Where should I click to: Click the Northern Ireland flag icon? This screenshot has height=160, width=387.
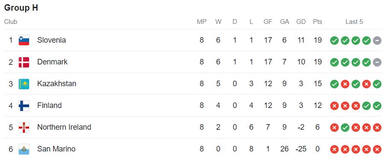[x=24, y=127]
